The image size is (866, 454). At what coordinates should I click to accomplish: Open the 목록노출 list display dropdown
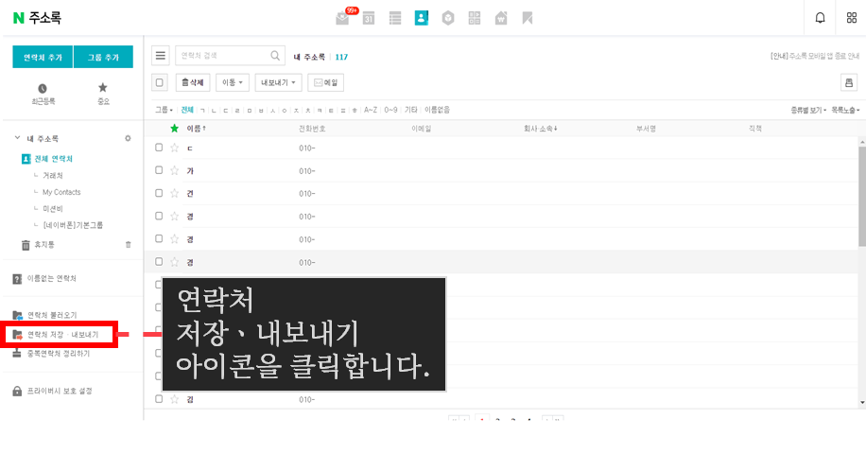845,111
